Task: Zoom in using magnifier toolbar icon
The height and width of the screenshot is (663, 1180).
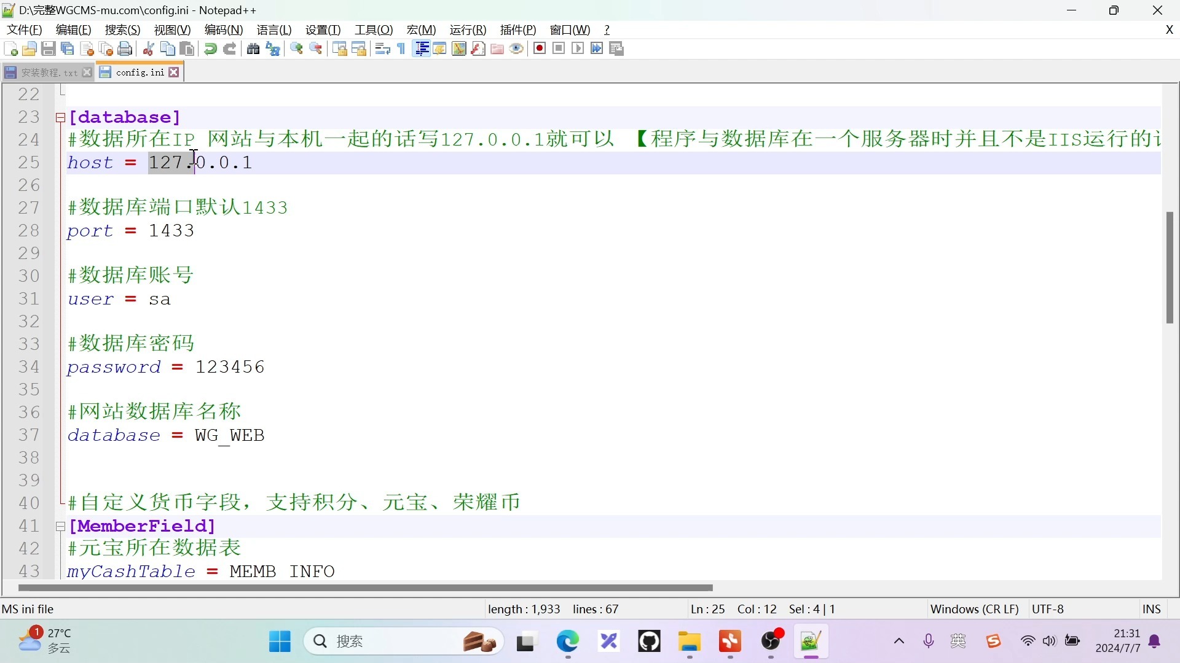Action: (x=297, y=49)
